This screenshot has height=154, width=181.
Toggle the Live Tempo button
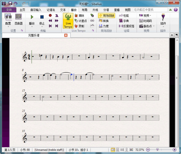[x=68, y=20]
